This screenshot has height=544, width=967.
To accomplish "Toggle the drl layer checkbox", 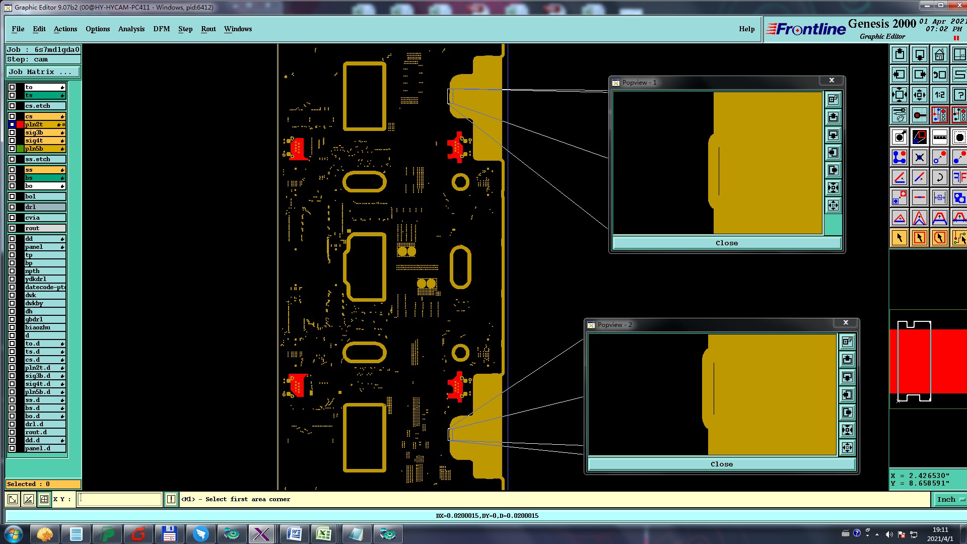I will coord(12,207).
